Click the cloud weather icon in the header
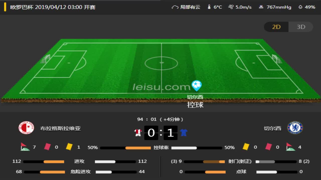321x180 pixels. pos(175,7)
